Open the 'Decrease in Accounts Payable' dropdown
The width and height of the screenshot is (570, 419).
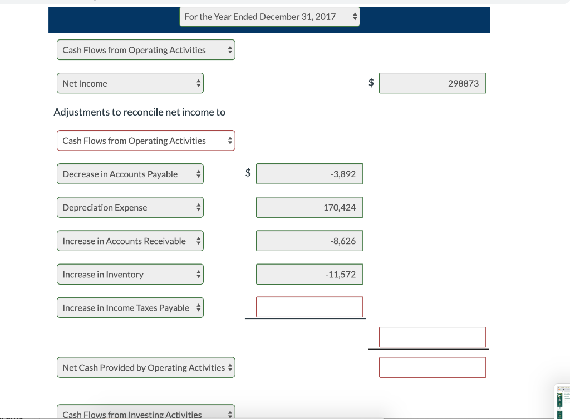[130, 174]
